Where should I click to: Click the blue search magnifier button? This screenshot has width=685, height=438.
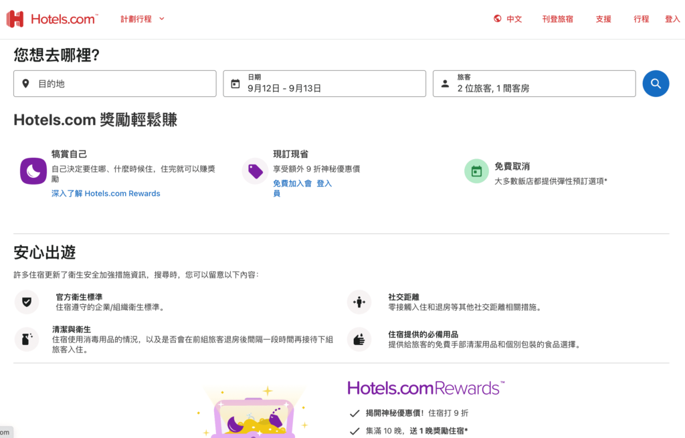656,84
